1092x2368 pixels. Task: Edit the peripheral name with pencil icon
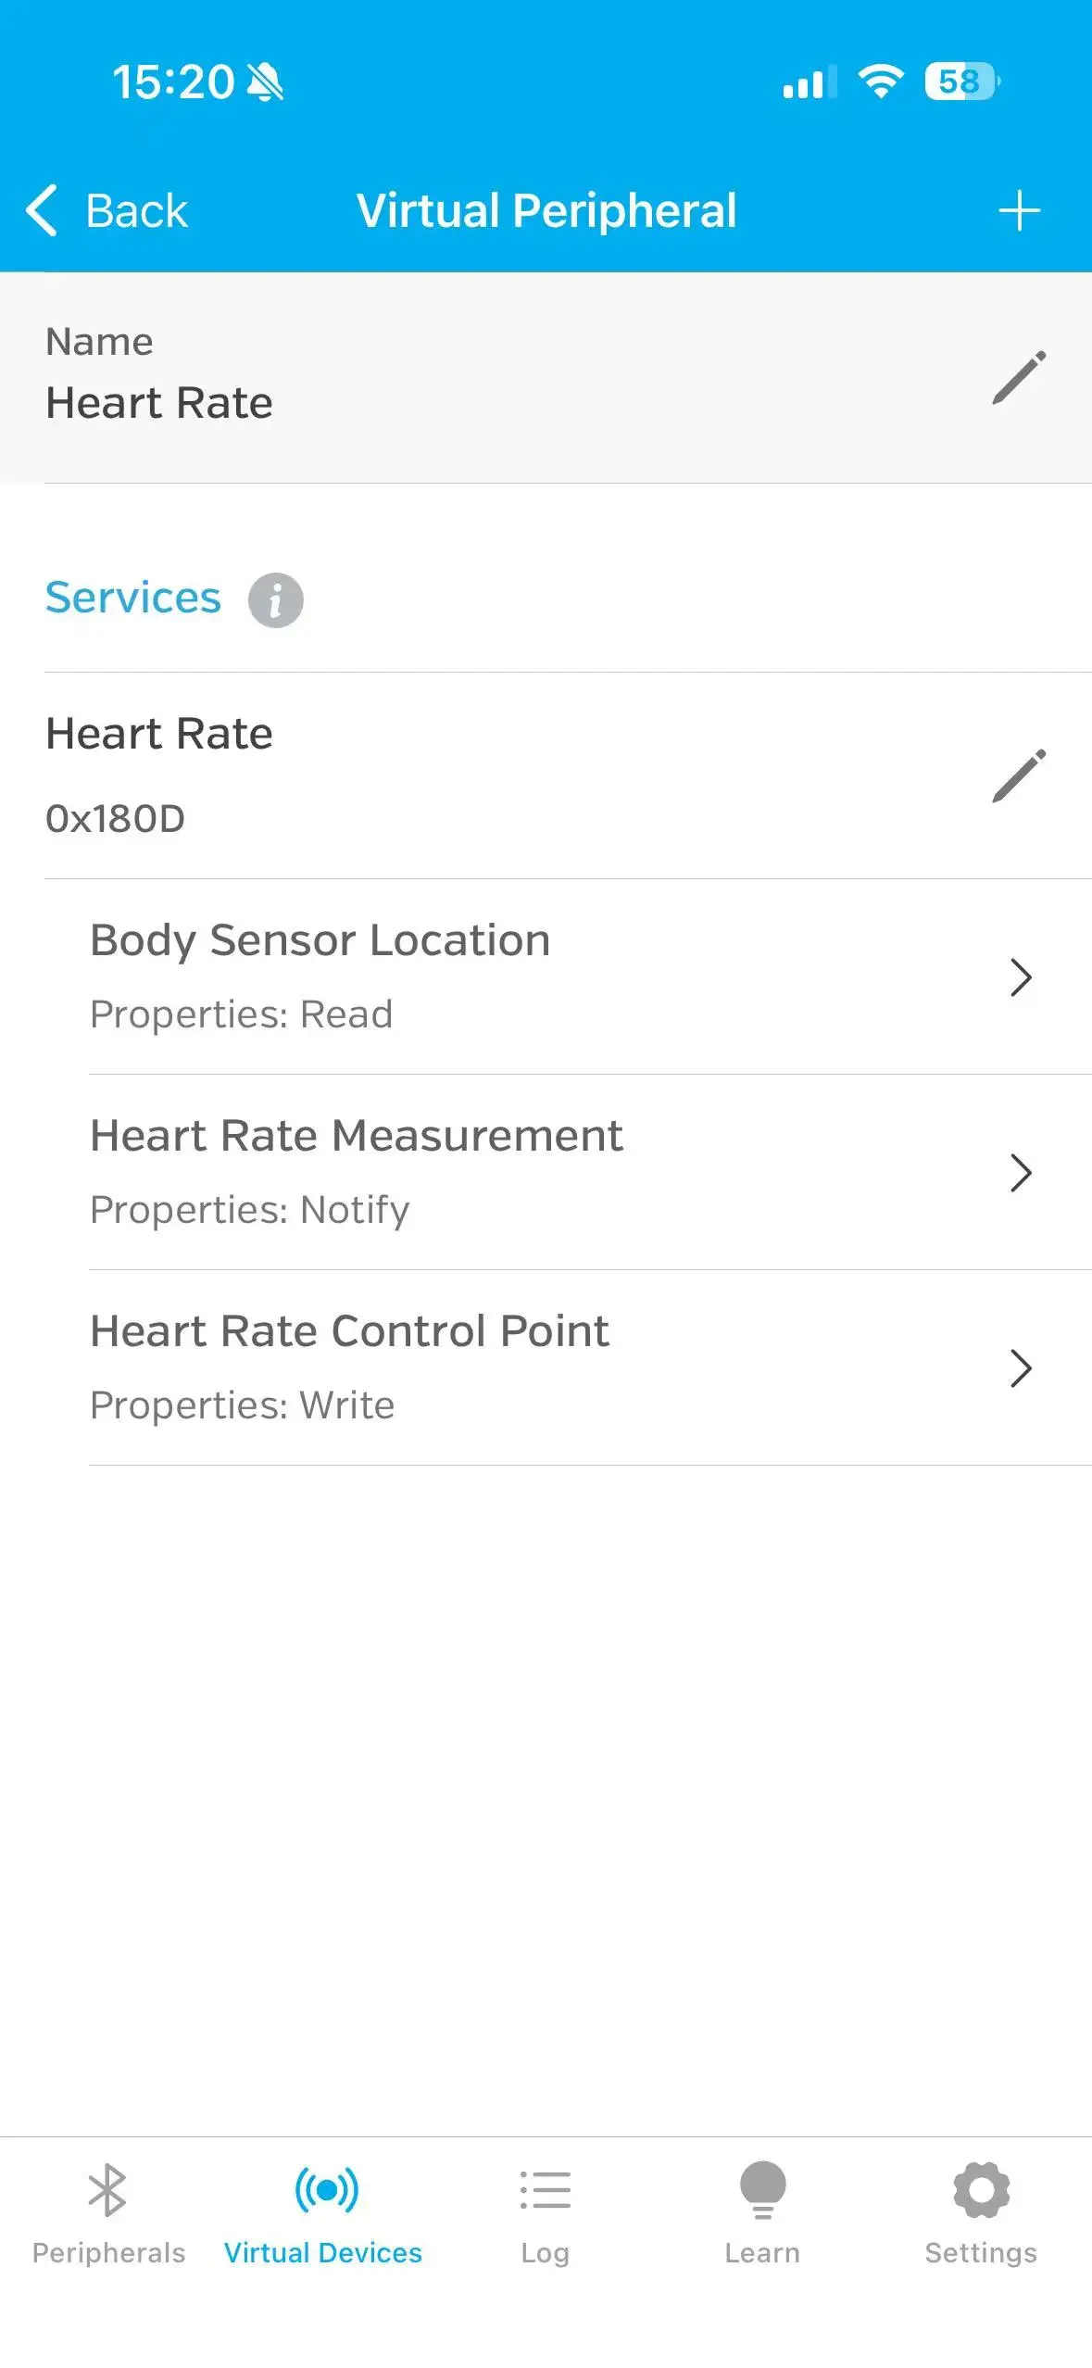[1019, 377]
